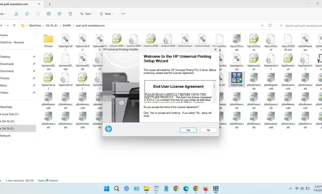Screen dimensions: 322x194
Task: Close the HP Universal Printing Installer dialog
Action: [215, 49]
